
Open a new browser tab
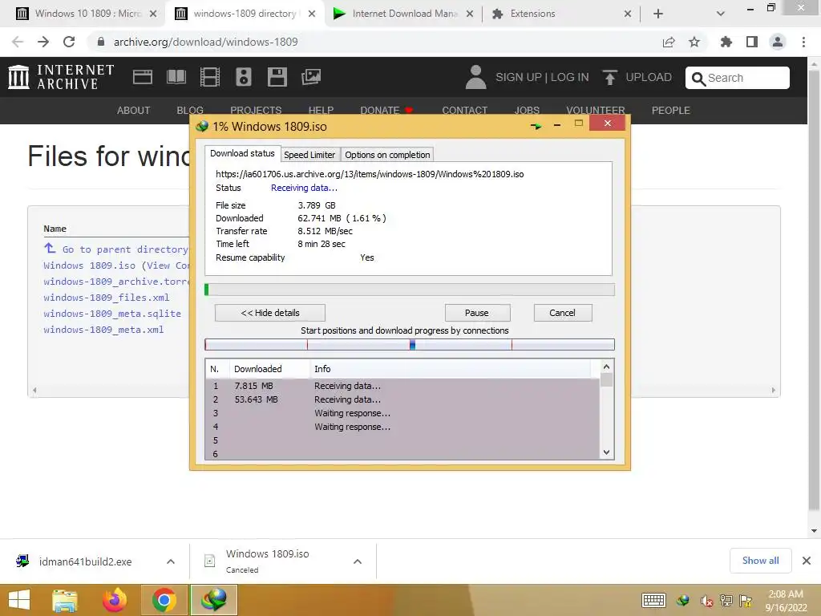pyautogui.click(x=658, y=14)
